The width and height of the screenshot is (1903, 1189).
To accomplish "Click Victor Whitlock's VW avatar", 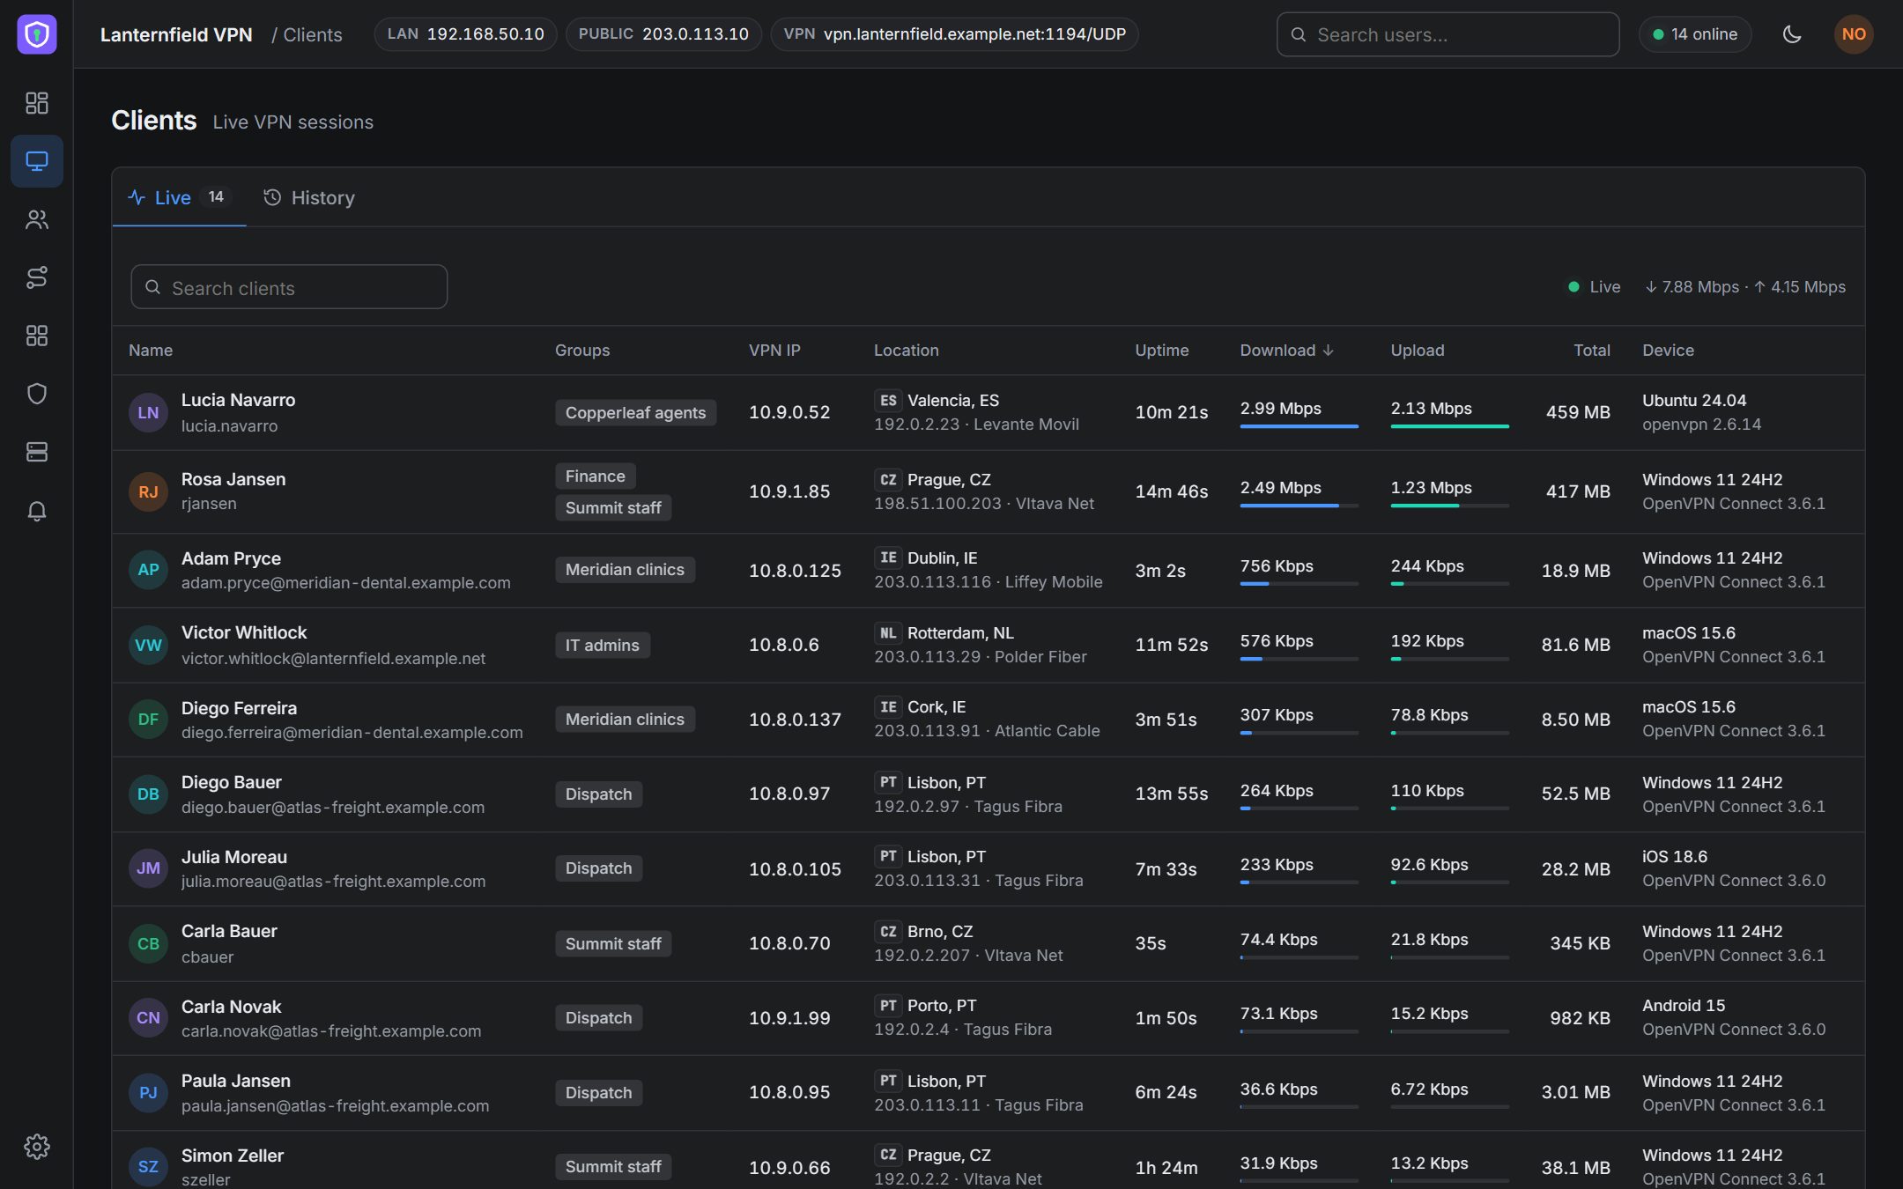I will tap(148, 645).
